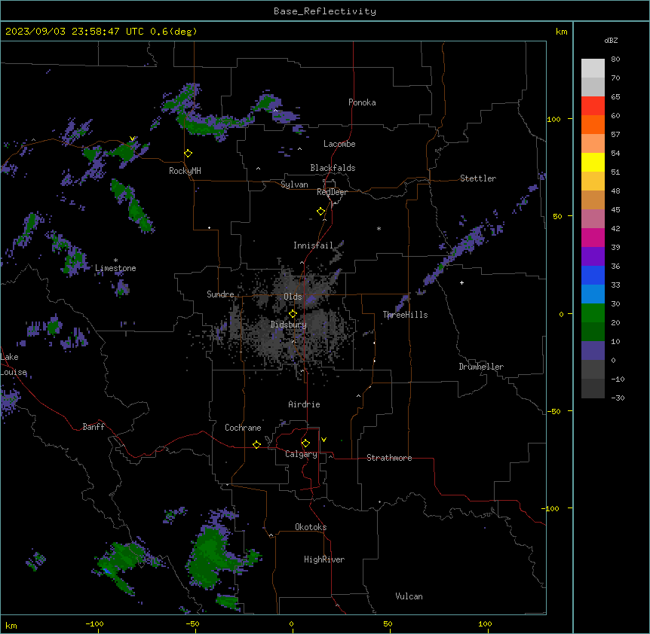This screenshot has width=650, height=634.
Task: Click the Blackfalds label
Action: pyautogui.click(x=333, y=168)
